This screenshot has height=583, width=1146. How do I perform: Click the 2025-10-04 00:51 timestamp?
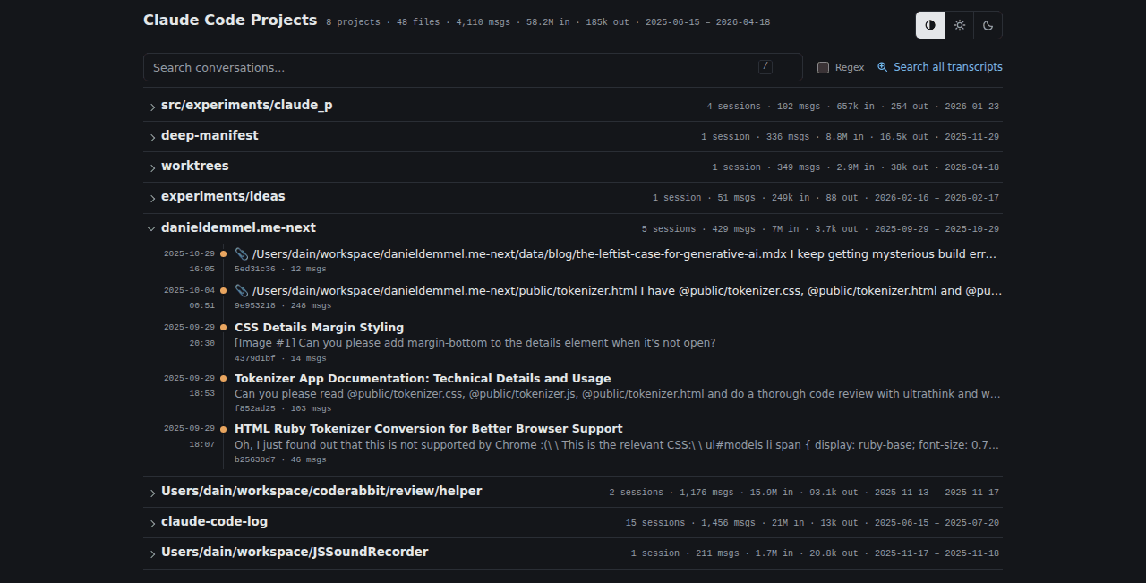[x=189, y=298]
